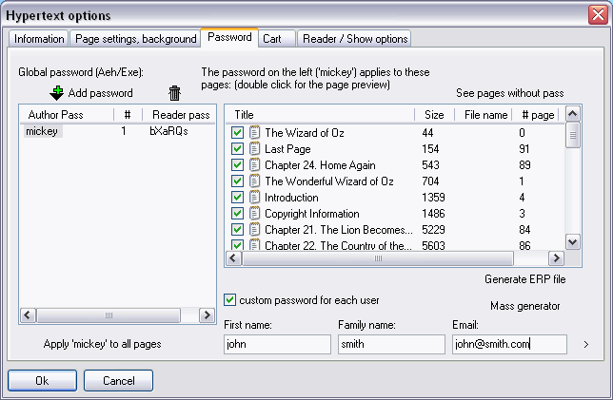Click page icon beside Chapter 24. Home Again
Image resolution: width=613 pixels, height=400 pixels.
[x=254, y=165]
